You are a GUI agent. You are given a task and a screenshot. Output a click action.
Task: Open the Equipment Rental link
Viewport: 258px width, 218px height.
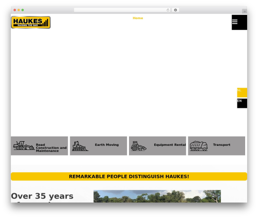pos(170,145)
